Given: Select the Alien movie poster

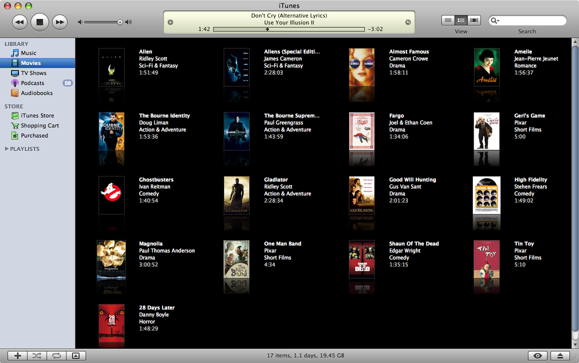Looking at the screenshot, I should (x=112, y=67).
